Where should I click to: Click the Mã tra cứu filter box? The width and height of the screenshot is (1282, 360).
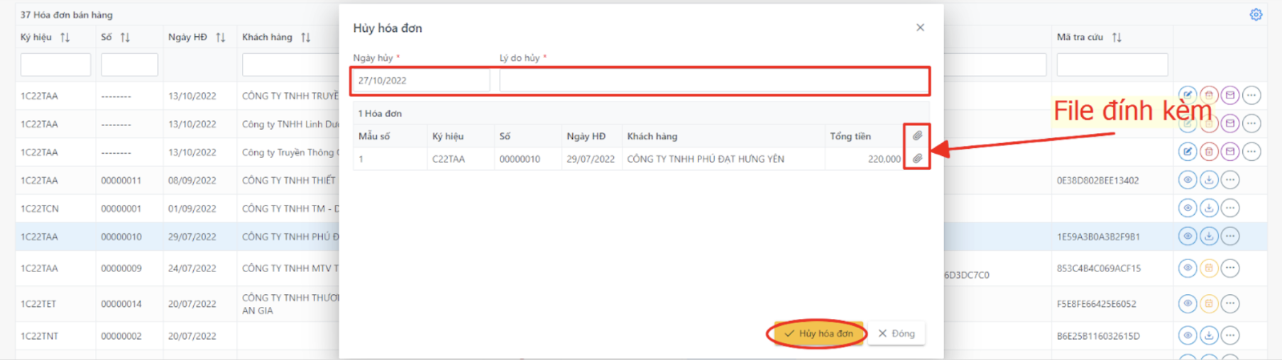pyautogui.click(x=1112, y=64)
